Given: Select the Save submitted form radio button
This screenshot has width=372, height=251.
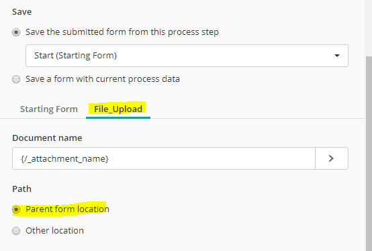Looking at the screenshot, I should tap(16, 32).
